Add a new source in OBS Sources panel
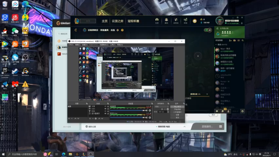The image size is (279, 157). coord(90,119)
